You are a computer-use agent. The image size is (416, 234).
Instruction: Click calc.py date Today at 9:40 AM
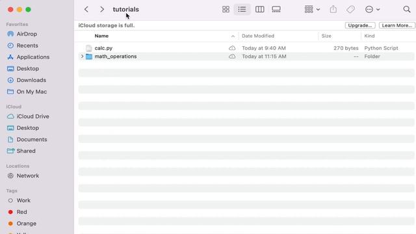[264, 48]
